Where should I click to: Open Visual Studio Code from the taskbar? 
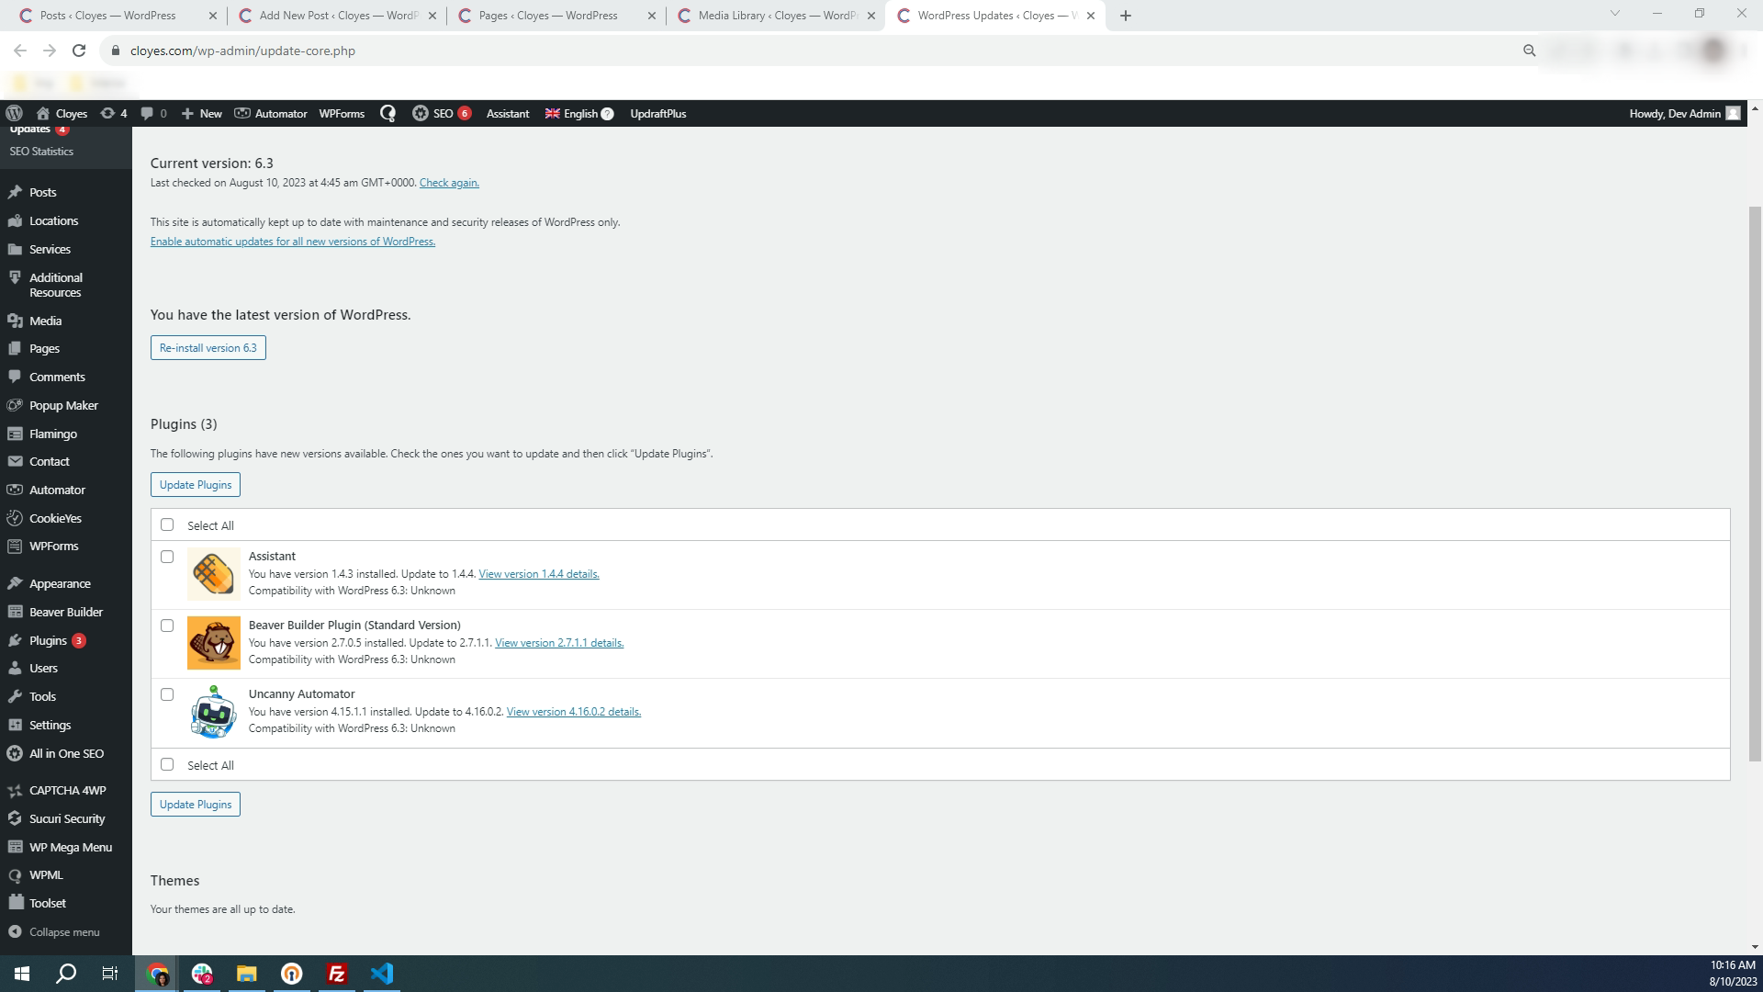pyautogui.click(x=382, y=974)
